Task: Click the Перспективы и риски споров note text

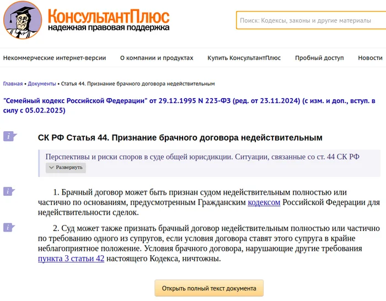Action: 202,157
